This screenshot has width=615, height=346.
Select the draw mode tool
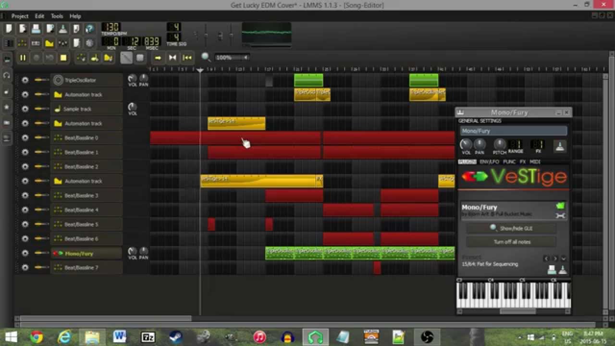click(x=126, y=58)
